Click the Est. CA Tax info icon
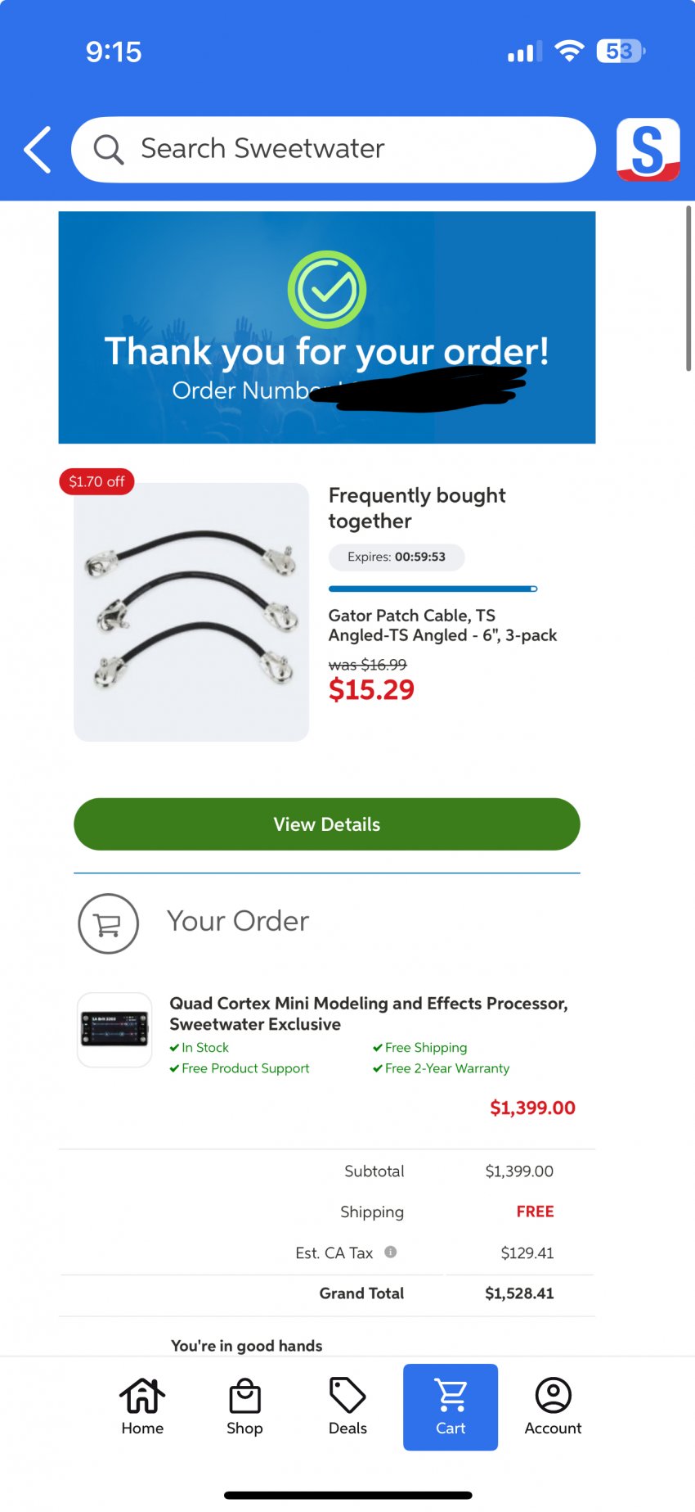Image resolution: width=695 pixels, height=1512 pixels. [391, 1252]
